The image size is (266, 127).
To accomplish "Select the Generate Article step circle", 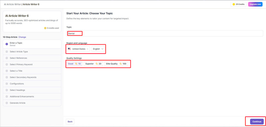I will click(x=7, y=103).
